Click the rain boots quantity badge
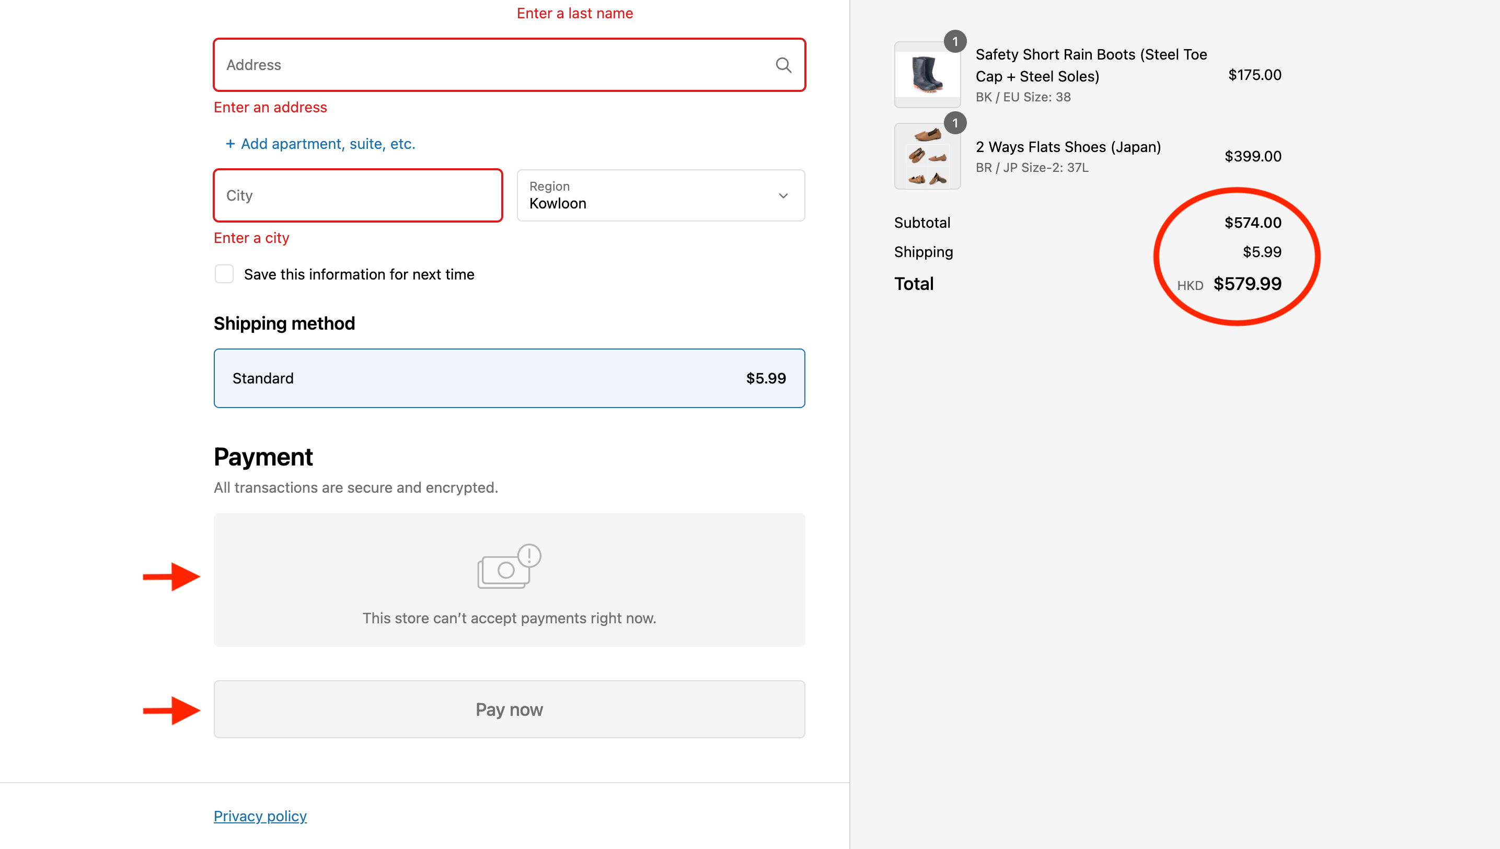The height and width of the screenshot is (849, 1500). pyautogui.click(x=955, y=42)
